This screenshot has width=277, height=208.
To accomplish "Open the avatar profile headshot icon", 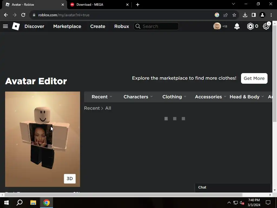I will [217, 26].
